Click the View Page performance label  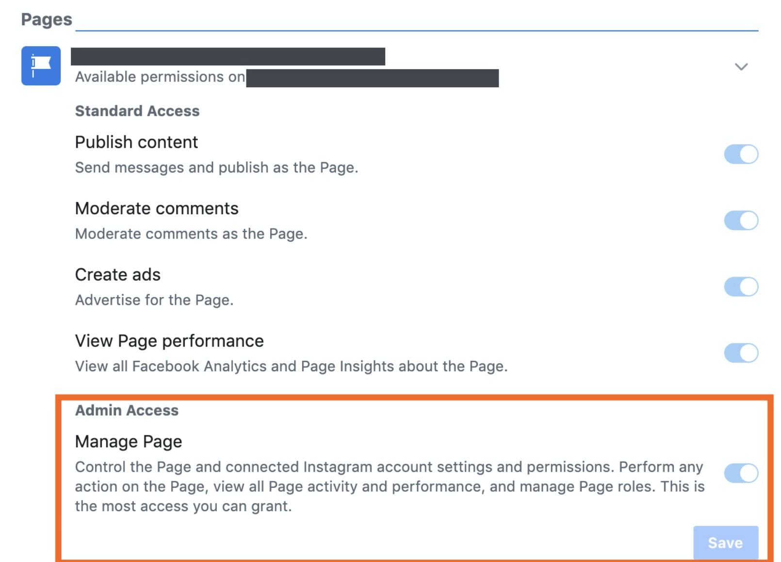click(x=169, y=341)
